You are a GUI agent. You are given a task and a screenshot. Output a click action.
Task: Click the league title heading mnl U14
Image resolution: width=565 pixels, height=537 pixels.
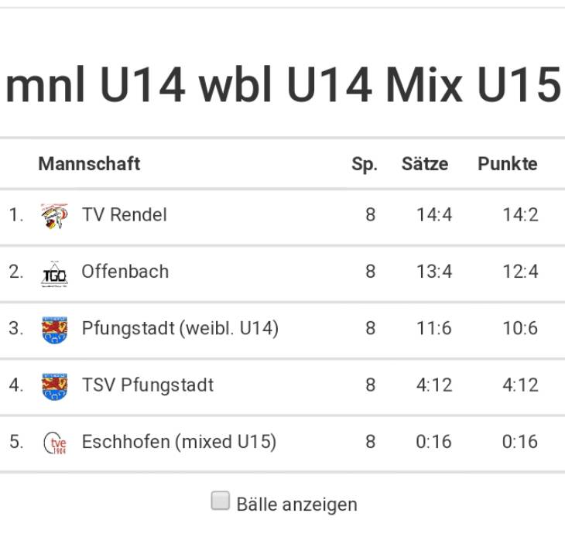click(x=94, y=85)
